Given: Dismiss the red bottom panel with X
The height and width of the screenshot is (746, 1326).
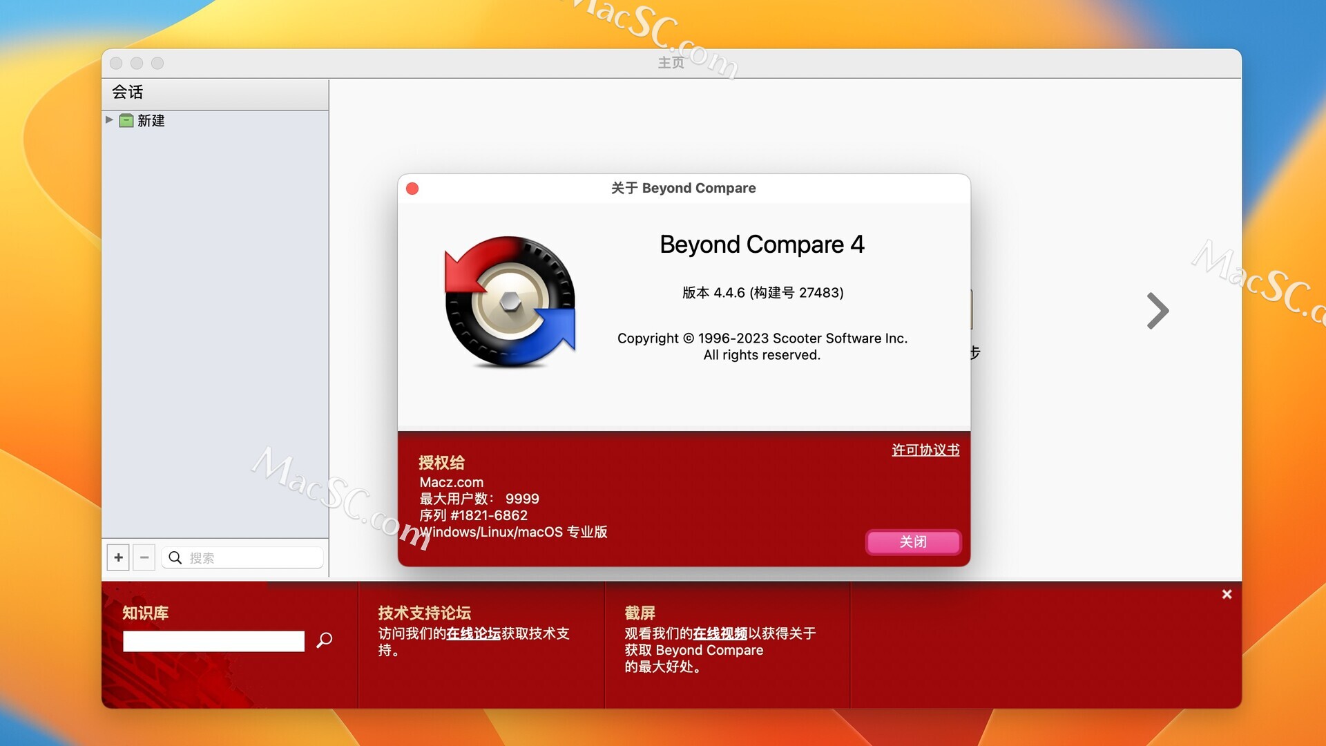Looking at the screenshot, I should click(1227, 594).
